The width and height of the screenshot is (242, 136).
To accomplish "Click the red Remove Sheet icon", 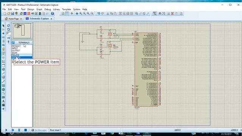I will pos(172,14).
